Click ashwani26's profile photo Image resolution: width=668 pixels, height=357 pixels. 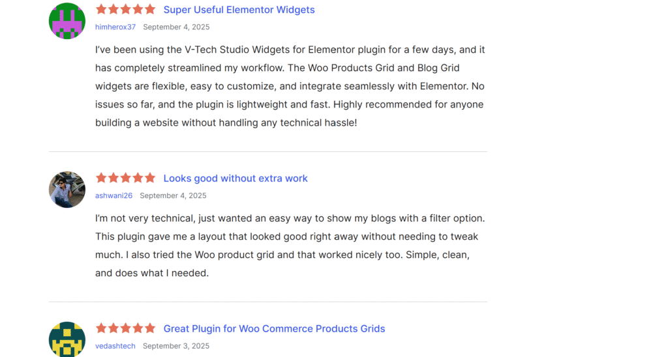point(67,190)
